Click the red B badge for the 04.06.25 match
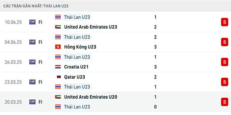This screenshot has height=115, width=231. point(224,42)
